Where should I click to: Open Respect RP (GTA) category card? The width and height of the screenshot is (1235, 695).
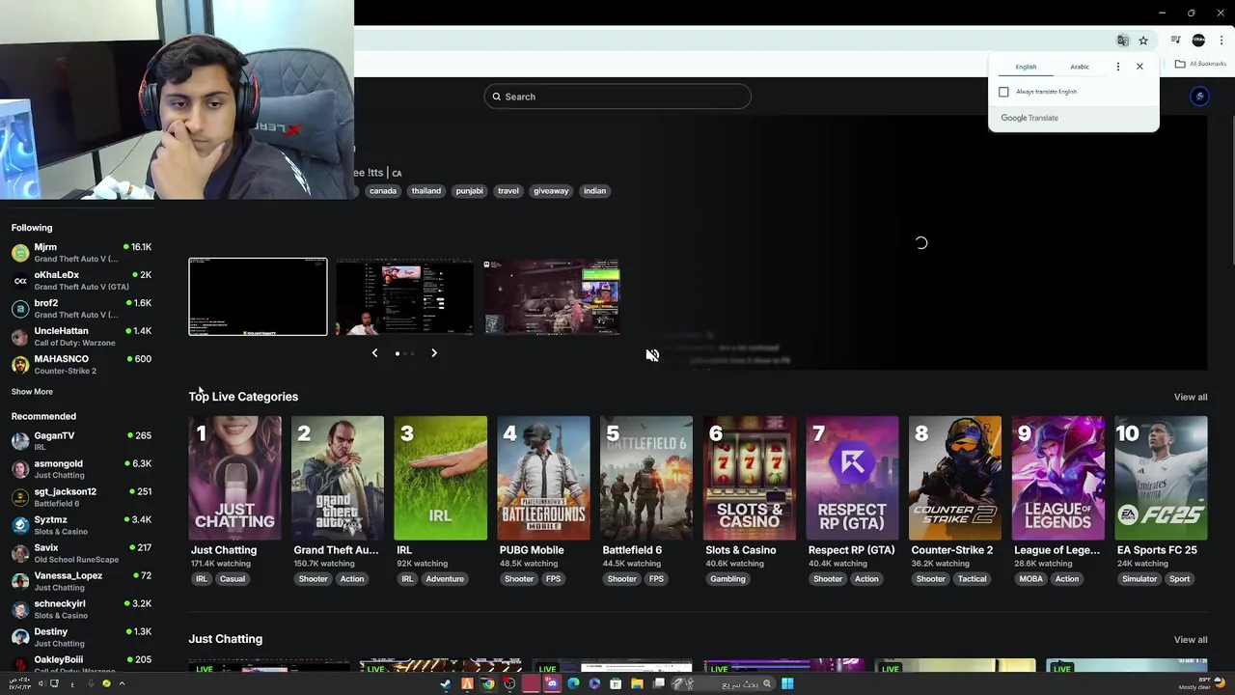click(852, 478)
